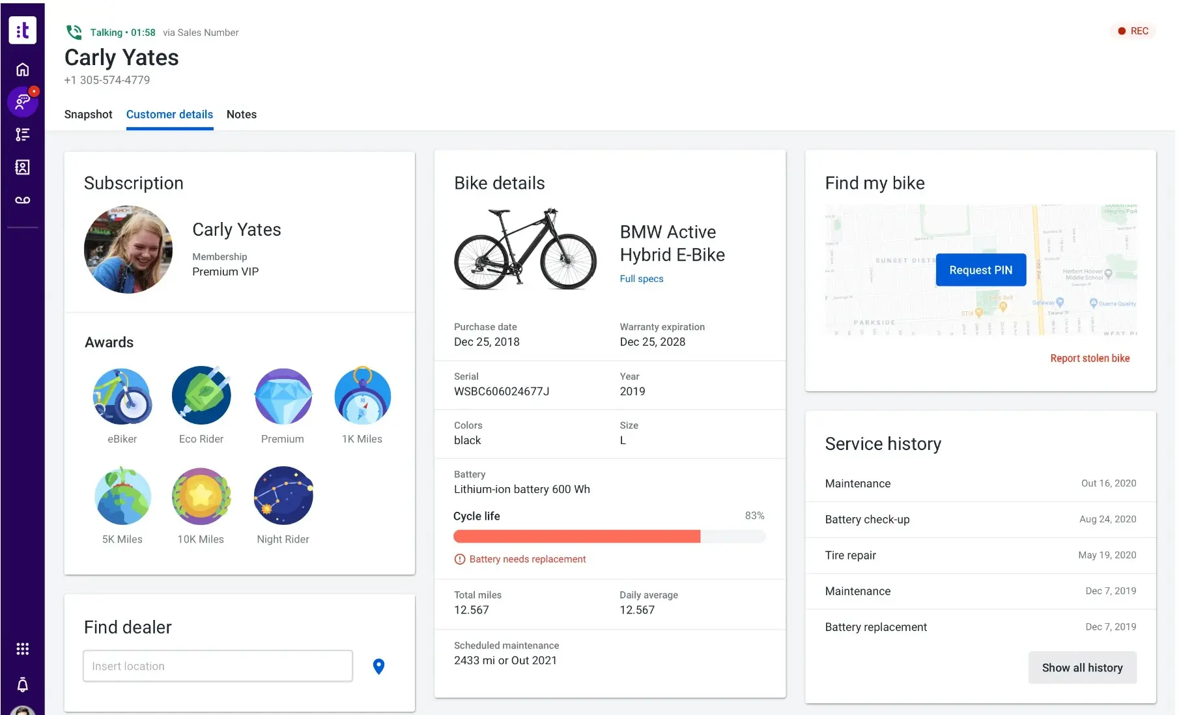Select the 1K Miles award badge
This screenshot has height=715, width=1179.
(362, 395)
